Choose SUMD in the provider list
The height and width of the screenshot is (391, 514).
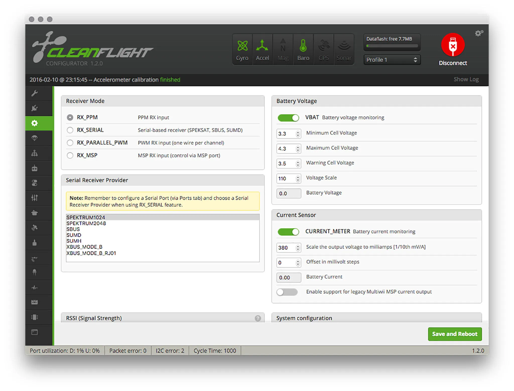[74, 235]
